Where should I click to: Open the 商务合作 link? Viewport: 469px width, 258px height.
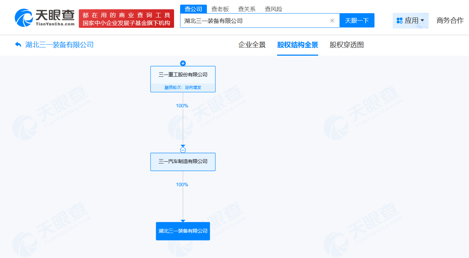click(x=450, y=21)
